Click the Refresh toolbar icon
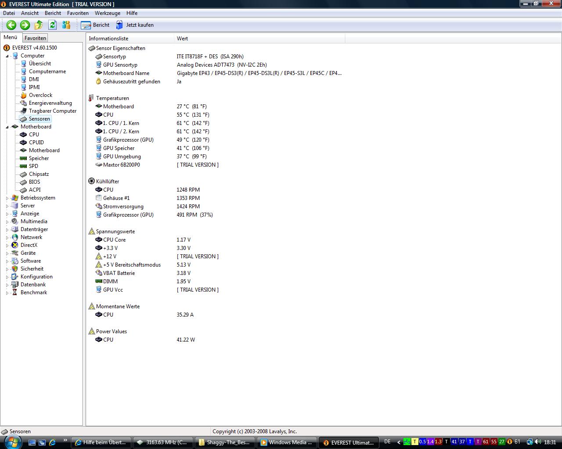Image resolution: width=562 pixels, height=449 pixels. point(52,25)
